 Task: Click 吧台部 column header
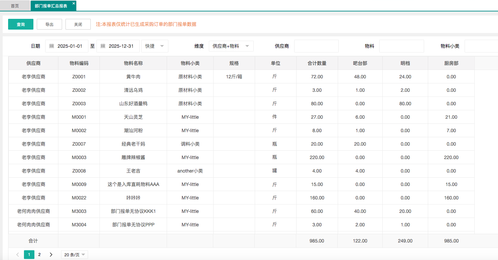360,63
